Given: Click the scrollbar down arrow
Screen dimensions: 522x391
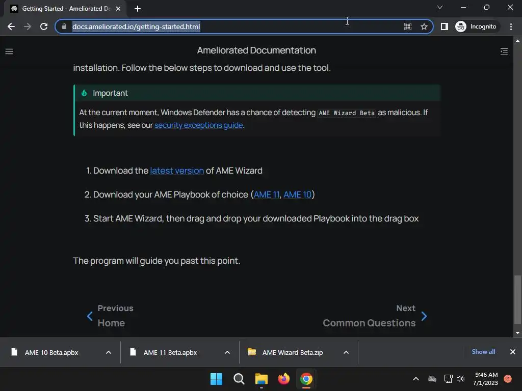Looking at the screenshot, I should click(517, 333).
